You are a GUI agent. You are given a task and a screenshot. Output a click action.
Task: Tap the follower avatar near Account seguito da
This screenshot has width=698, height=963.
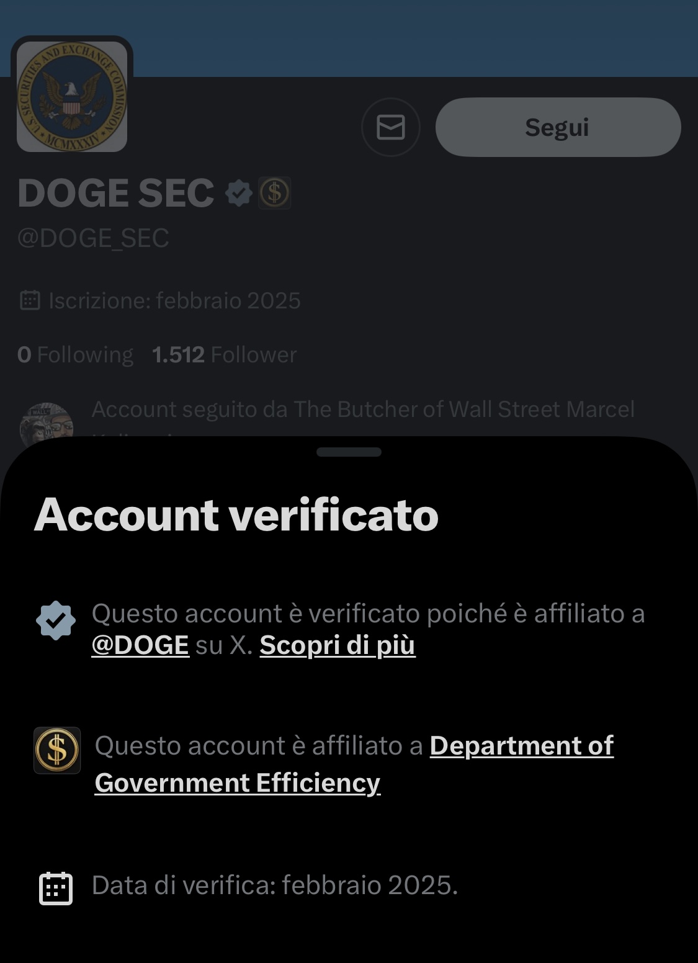[x=47, y=422]
